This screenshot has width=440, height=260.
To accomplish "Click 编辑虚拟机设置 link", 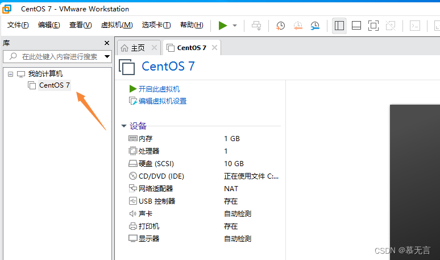I will [163, 101].
